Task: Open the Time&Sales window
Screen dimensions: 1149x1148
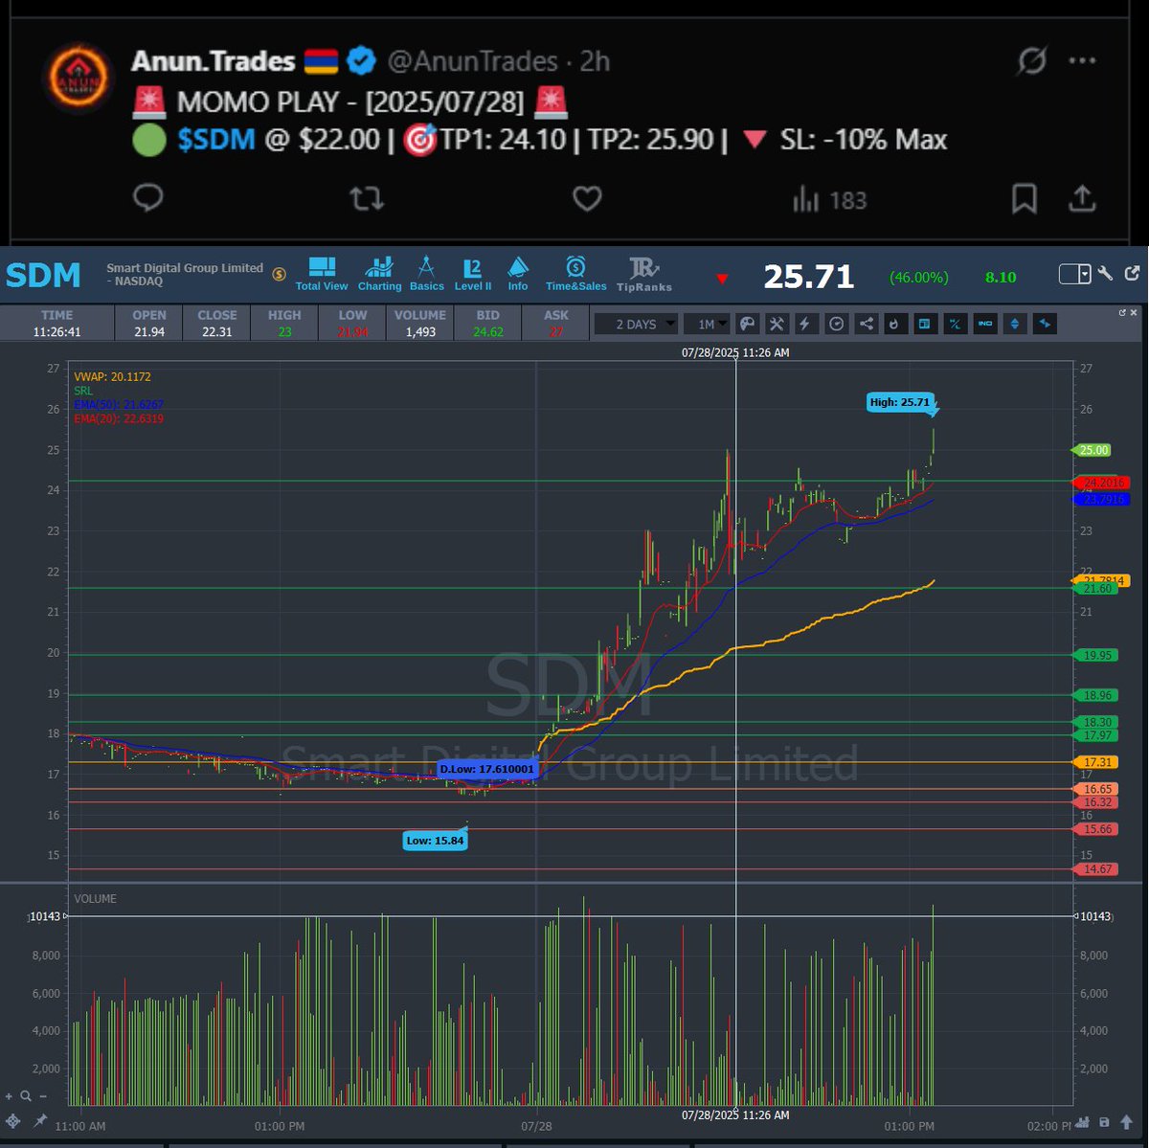Action: point(575,274)
